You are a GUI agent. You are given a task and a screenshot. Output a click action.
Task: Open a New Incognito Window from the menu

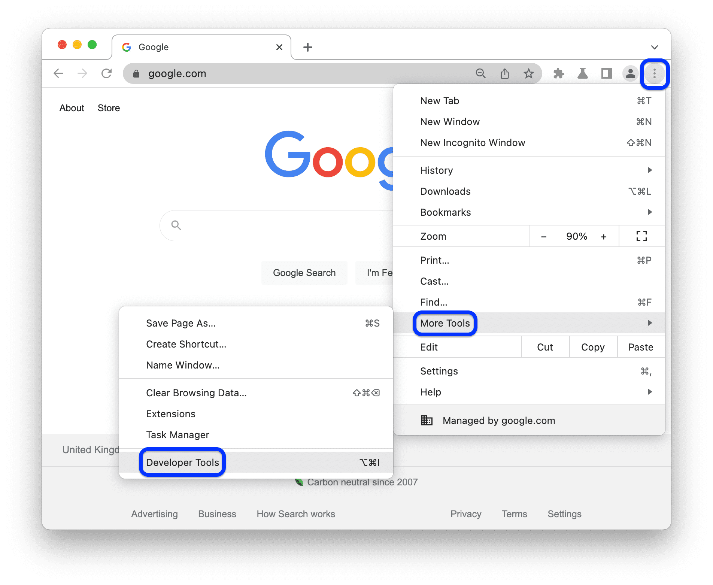click(473, 142)
